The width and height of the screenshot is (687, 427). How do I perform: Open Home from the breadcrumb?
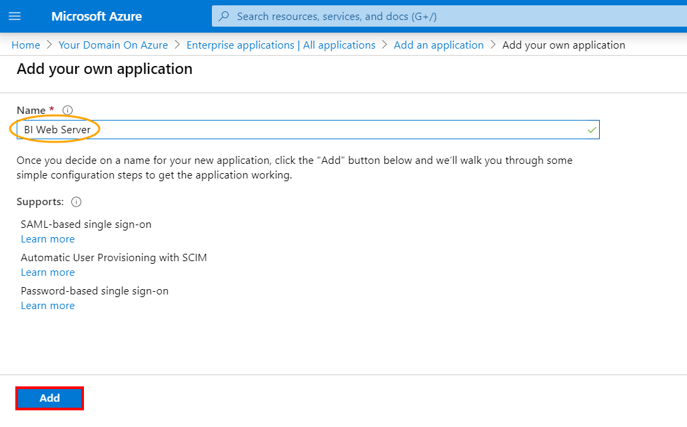[x=25, y=45]
